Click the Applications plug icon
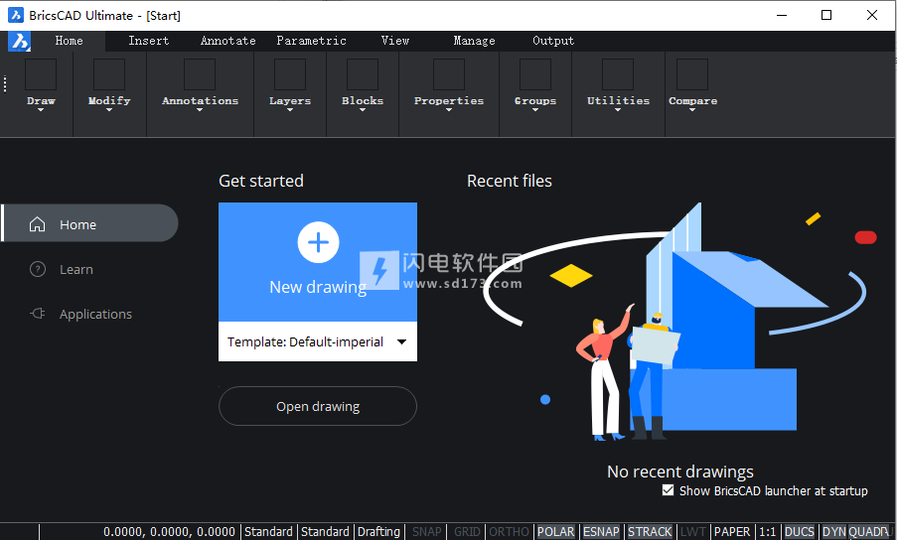The height and width of the screenshot is (540, 897). 37,314
